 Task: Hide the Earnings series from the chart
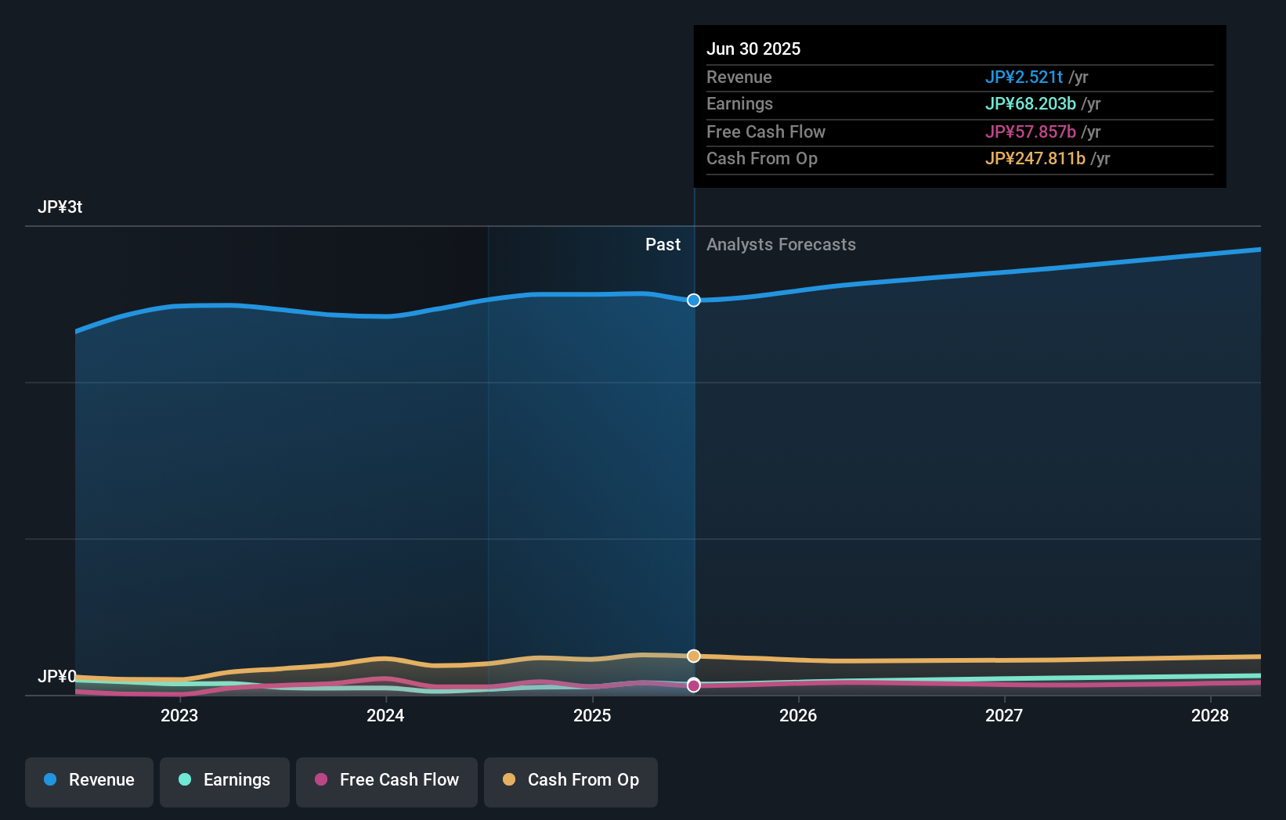(x=225, y=782)
